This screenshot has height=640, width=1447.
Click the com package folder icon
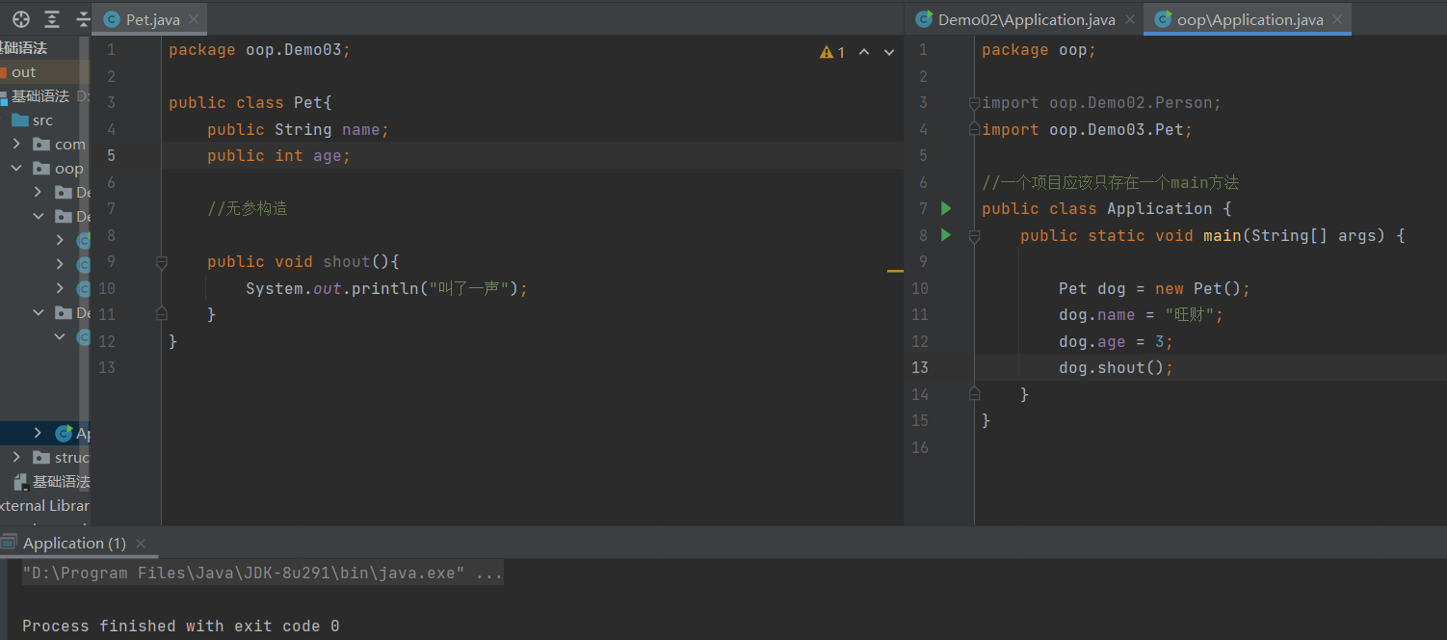(x=41, y=145)
